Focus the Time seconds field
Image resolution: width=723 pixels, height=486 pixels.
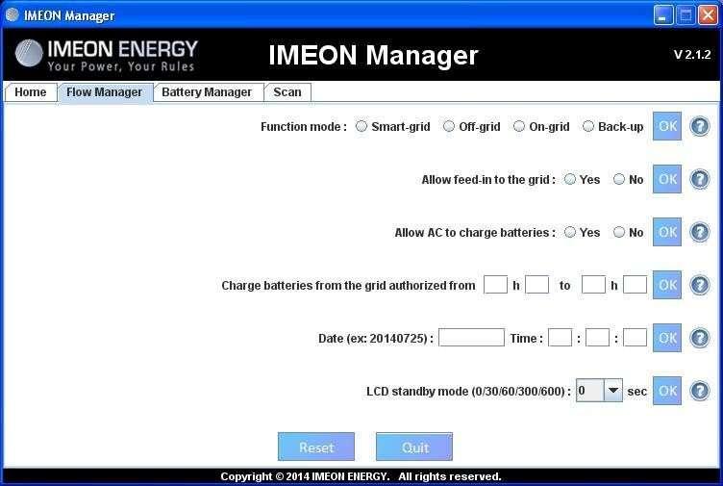(635, 338)
